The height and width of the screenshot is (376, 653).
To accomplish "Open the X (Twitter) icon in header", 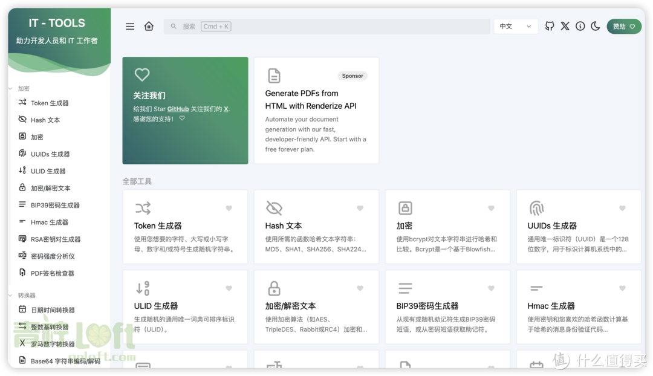I will 565,27.
